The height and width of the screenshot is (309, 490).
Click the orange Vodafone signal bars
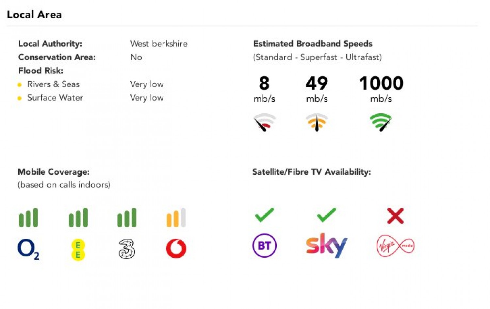click(176, 218)
